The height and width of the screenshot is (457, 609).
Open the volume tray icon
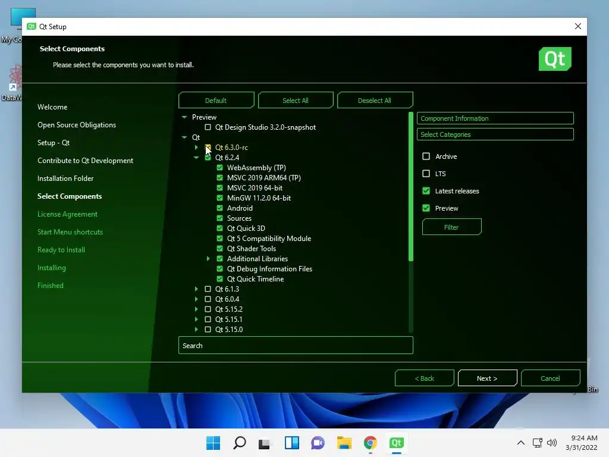pyautogui.click(x=551, y=443)
